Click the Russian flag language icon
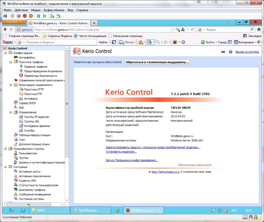Screen dimensions: 264x222 [x=223, y=52]
